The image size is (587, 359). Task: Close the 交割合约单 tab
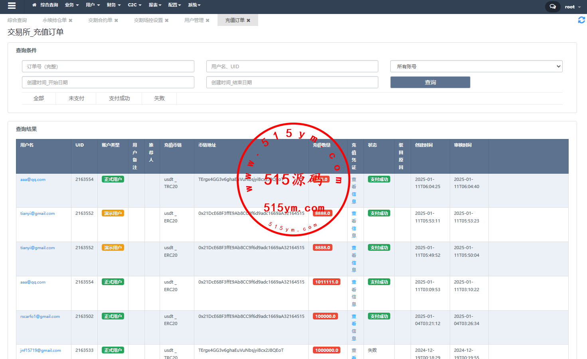116,20
